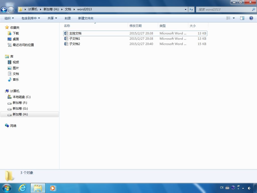
Task: Click 文档 in the address breadcrumb
Action: pyautogui.click(x=68, y=9)
